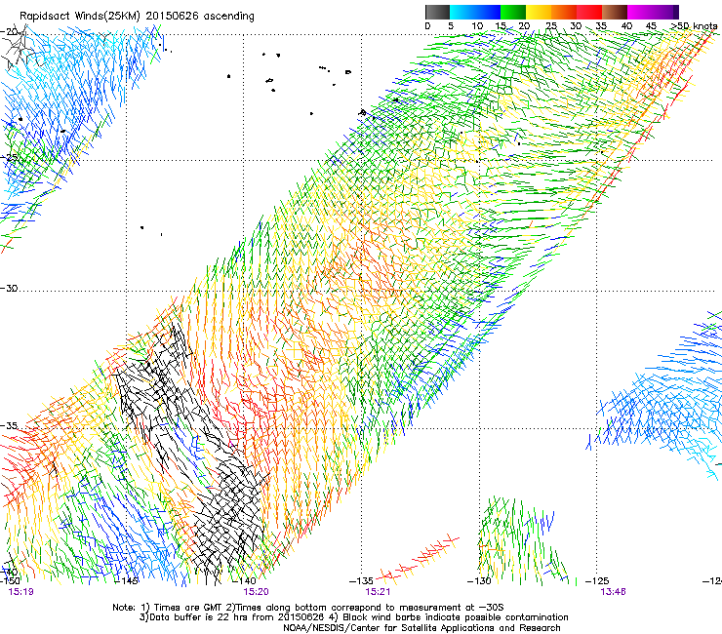Click the '-130' longitude label at the bottom
Image resolution: width=722 pixels, height=634 pixels.
479,580
